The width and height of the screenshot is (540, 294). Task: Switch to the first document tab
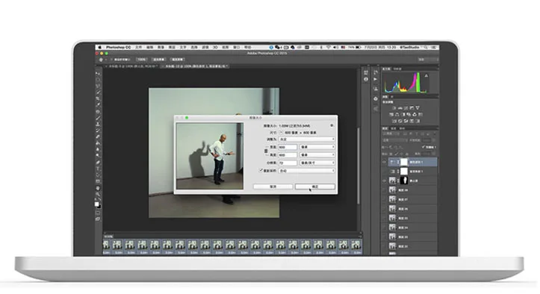[133, 66]
